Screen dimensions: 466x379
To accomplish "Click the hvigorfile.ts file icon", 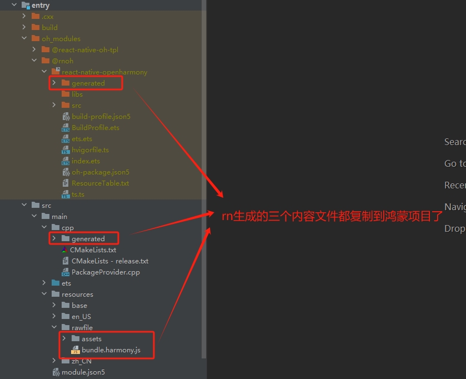I will 66,150.
